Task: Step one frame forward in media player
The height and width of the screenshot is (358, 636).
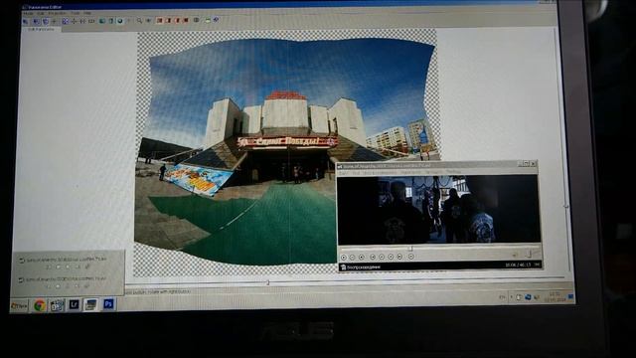Action: click(410, 257)
